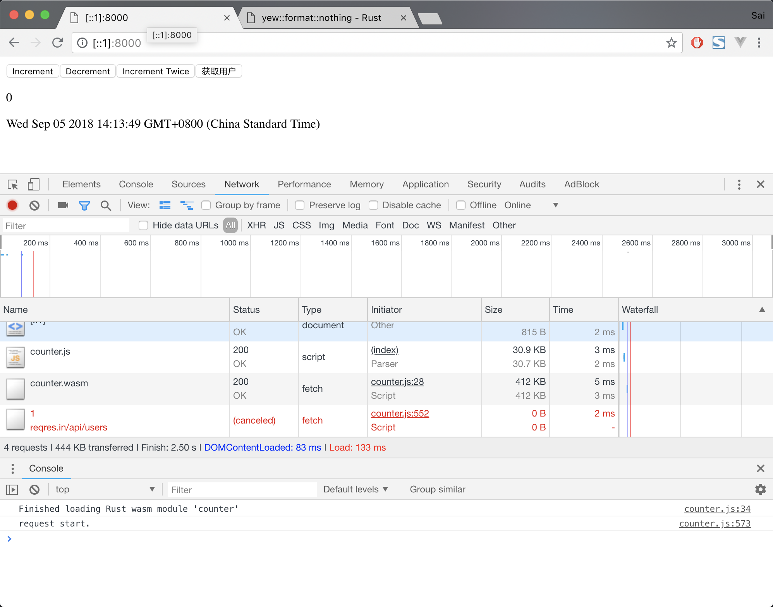Click the Increment Twice button
The image size is (773, 607).
click(x=155, y=71)
